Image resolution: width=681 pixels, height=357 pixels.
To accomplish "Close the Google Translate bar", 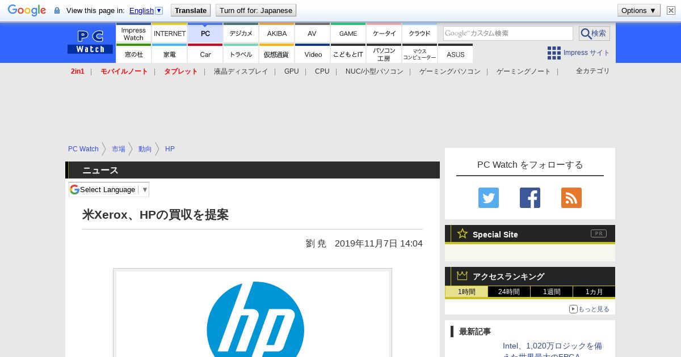I will coord(671,10).
